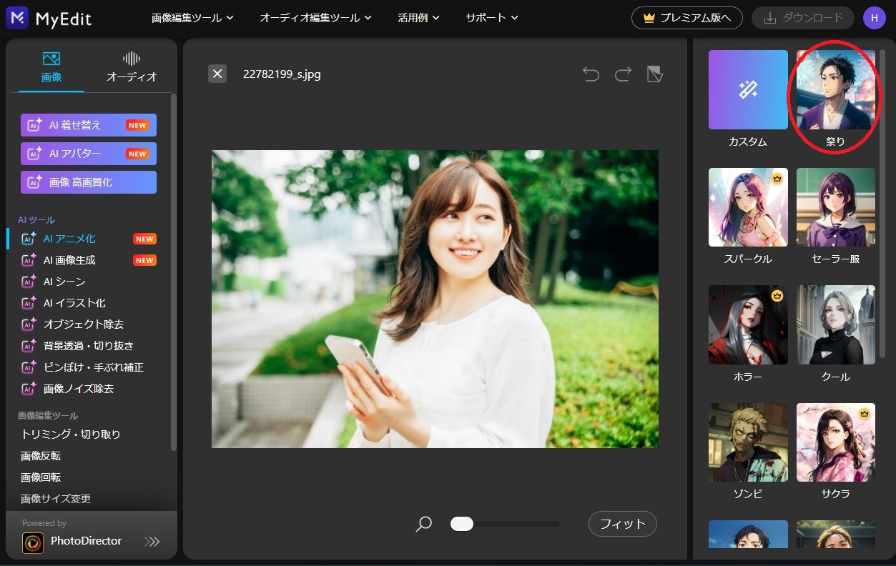Select the セーラー服 anime style
The width and height of the screenshot is (896, 566).
coord(836,207)
